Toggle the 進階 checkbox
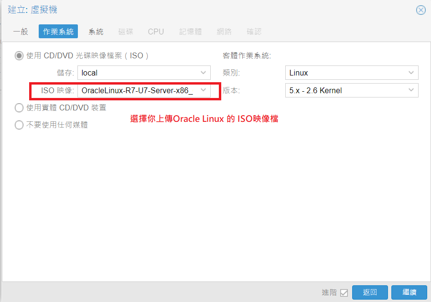This screenshot has height=302, width=431. click(x=344, y=292)
